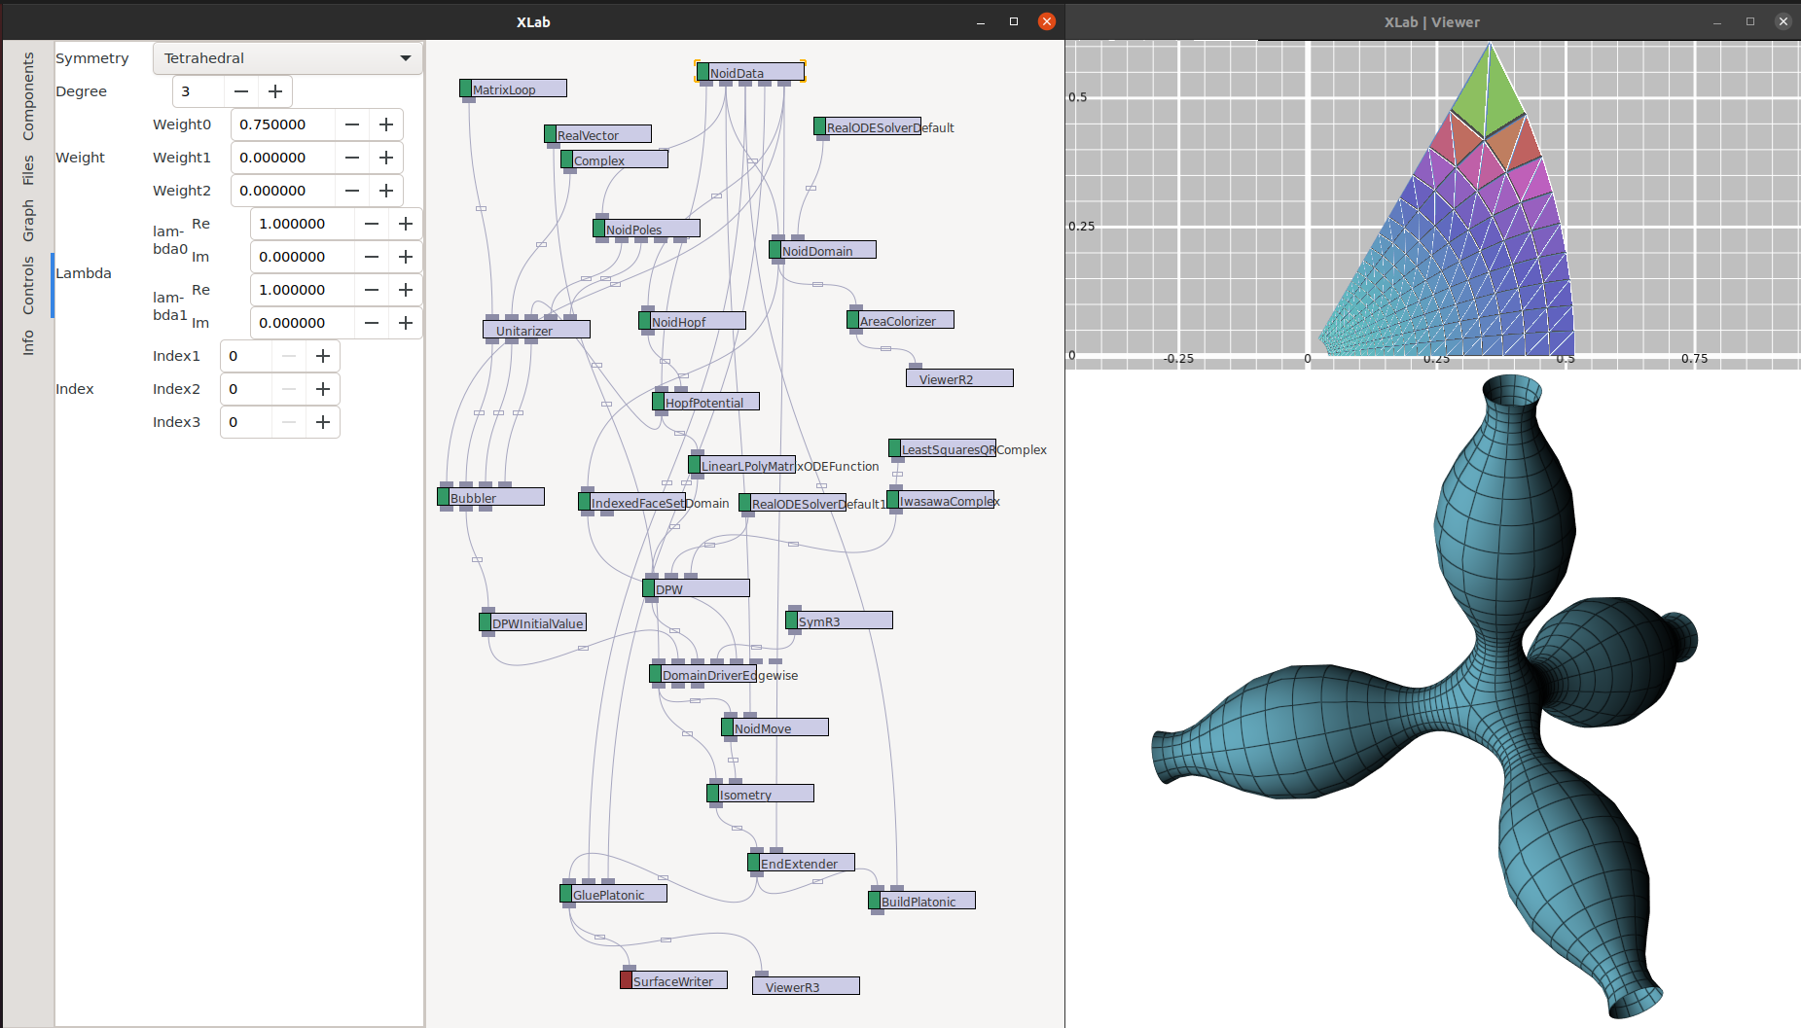The image size is (1801, 1028).
Task: Toggle the green square on Complex node
Action: (x=566, y=160)
